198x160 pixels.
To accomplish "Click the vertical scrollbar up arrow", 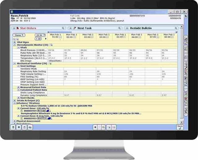I will [182, 27].
